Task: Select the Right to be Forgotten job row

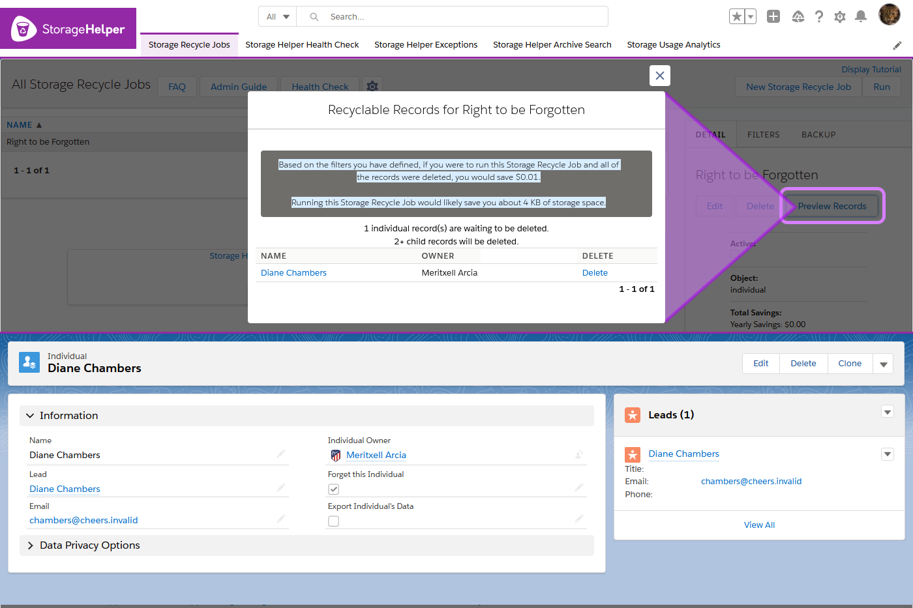Action: pyautogui.click(x=124, y=142)
